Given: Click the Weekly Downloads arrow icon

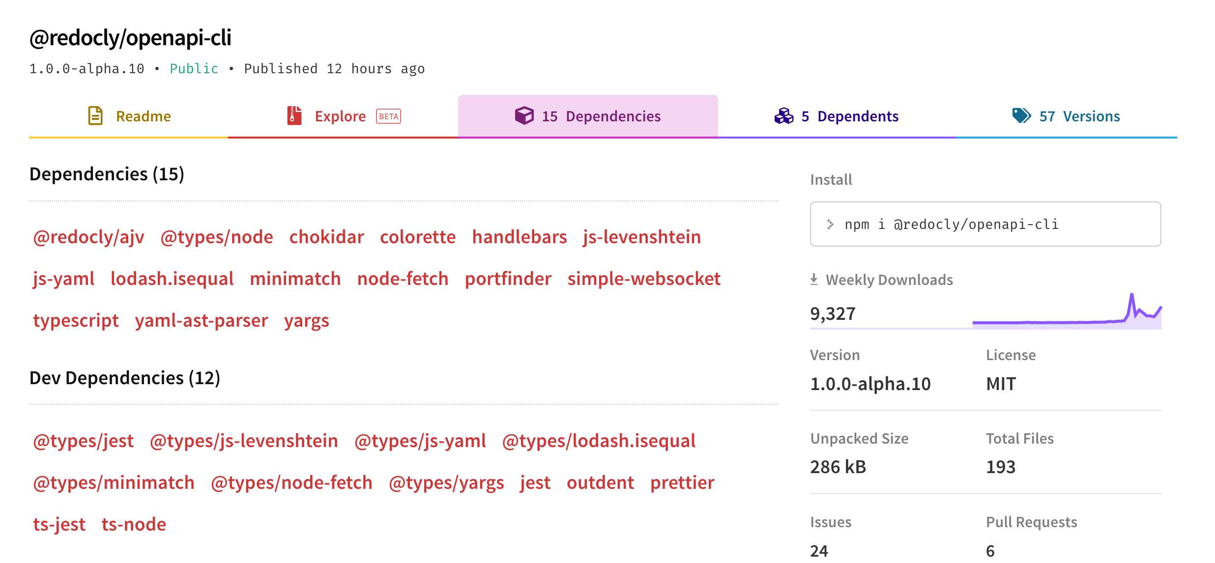Looking at the screenshot, I should coord(814,280).
